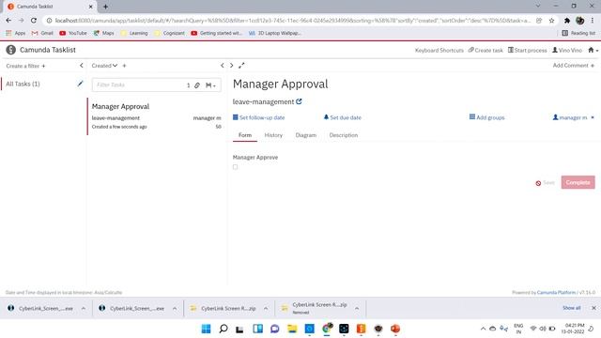Bookmark this page with the star icon
601x338 pixels.
click(551, 21)
